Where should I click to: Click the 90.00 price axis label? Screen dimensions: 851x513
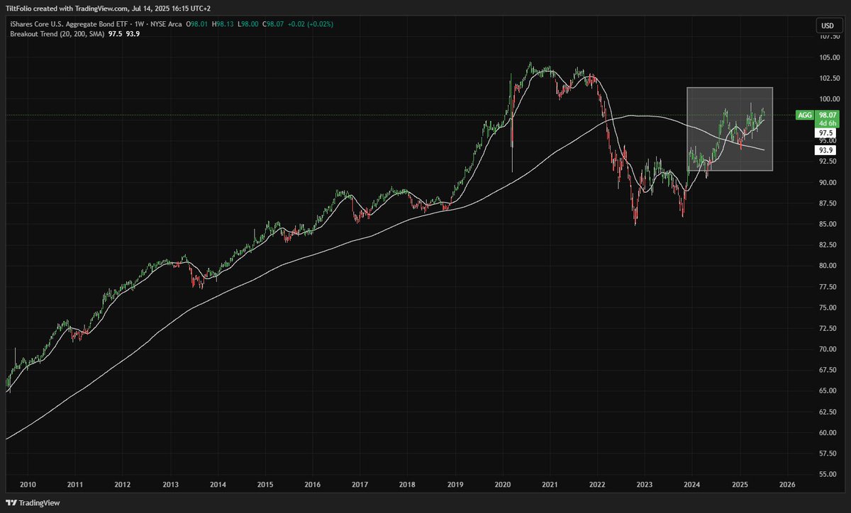[828, 183]
